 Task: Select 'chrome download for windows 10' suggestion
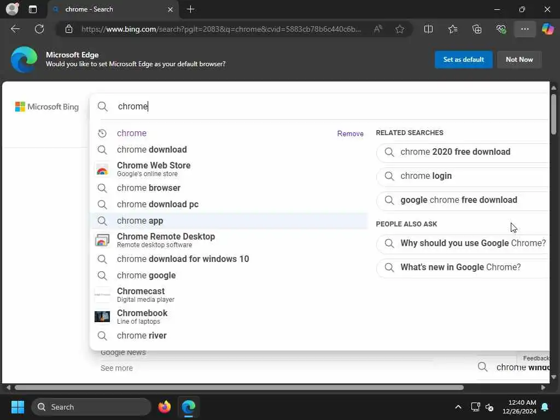tap(228, 259)
